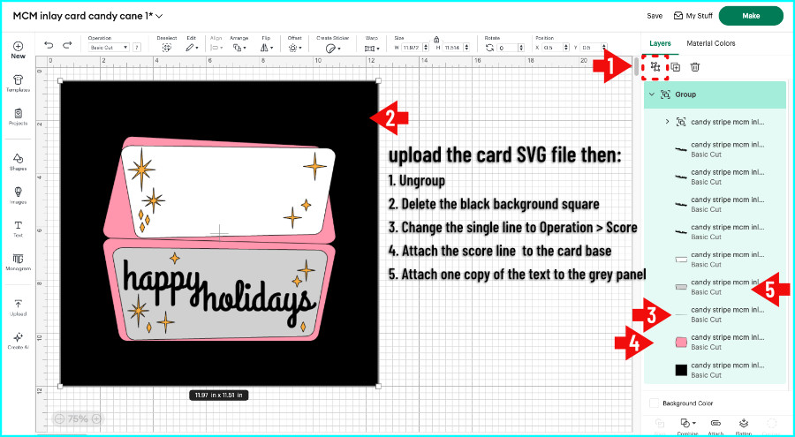Viewport: 795px width, 437px height.
Task: Click the Duplicate icon in Layers panel
Action: click(676, 67)
